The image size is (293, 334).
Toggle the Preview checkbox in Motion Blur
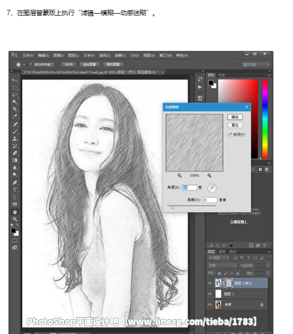point(230,134)
